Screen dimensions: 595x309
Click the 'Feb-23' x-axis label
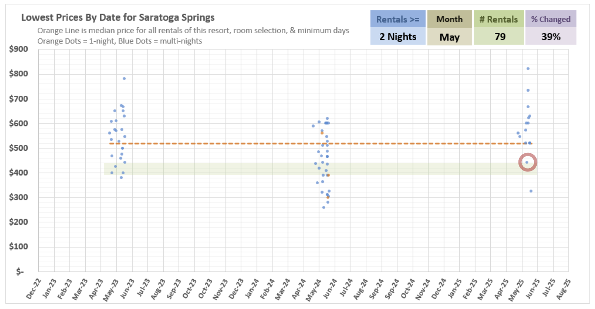[64, 288]
